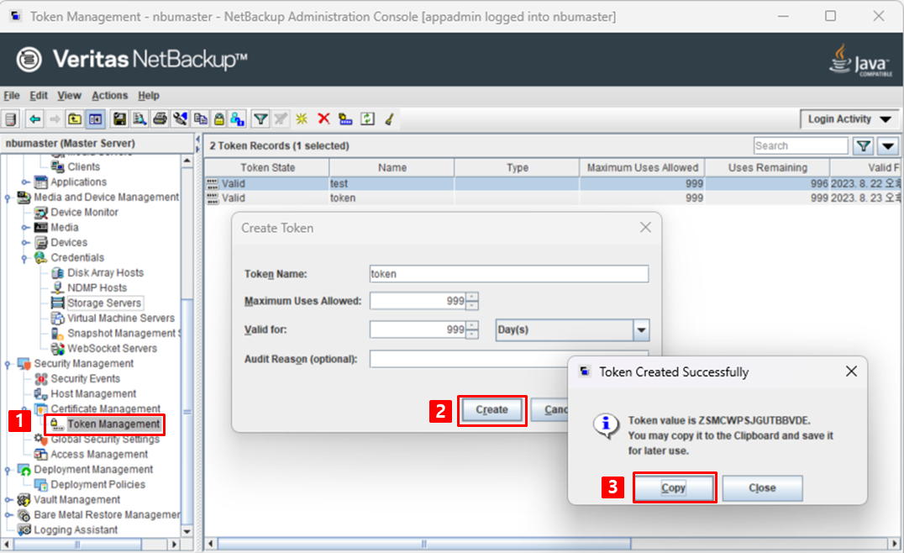
Task: Select Deployment Policies in the tree
Action: (97, 485)
